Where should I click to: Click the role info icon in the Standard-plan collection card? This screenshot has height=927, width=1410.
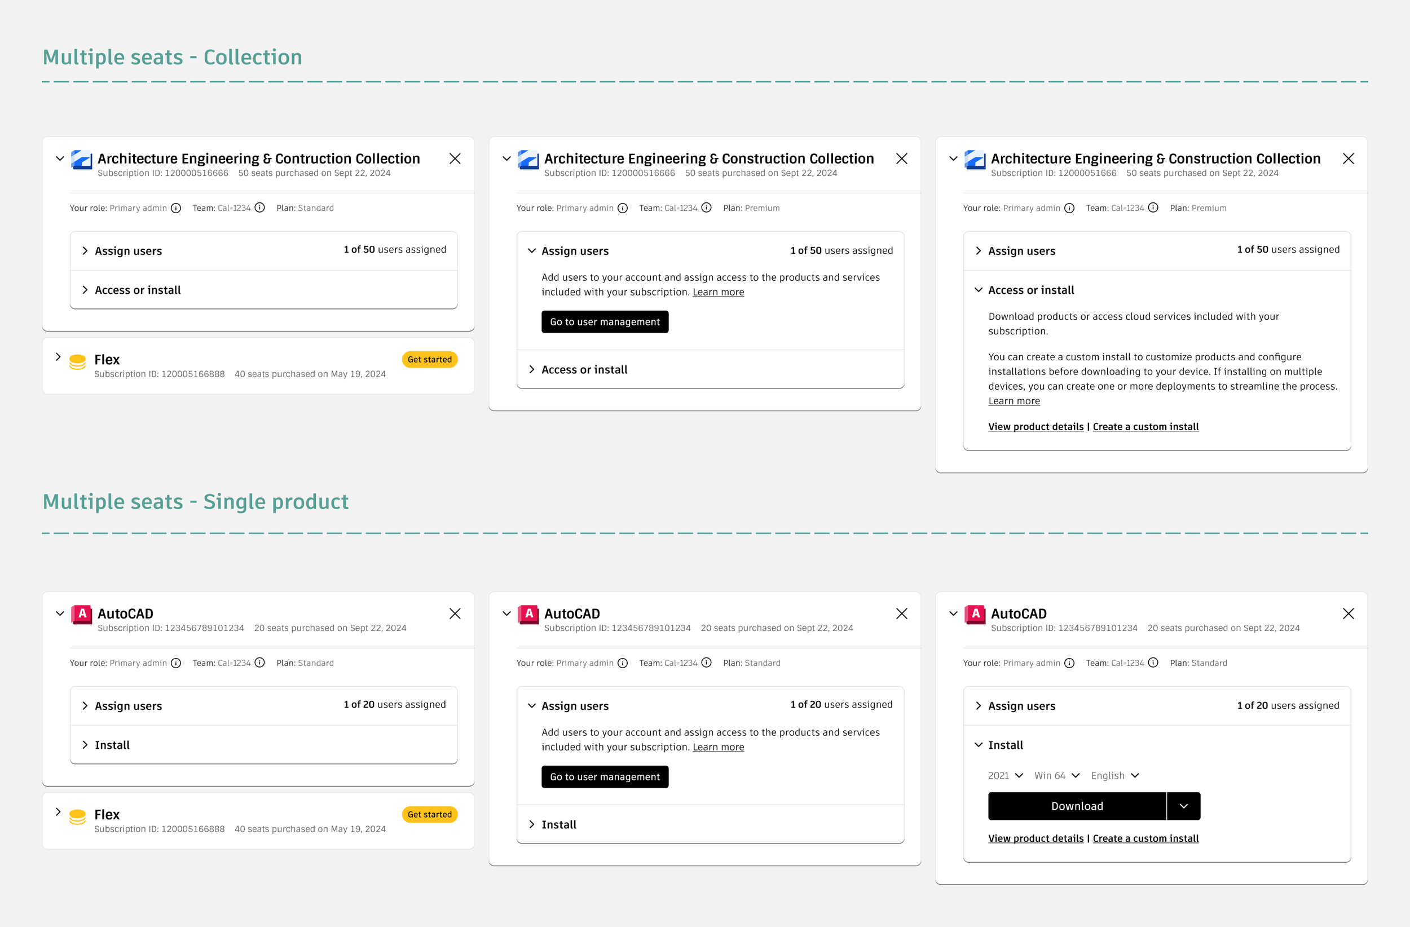click(176, 208)
